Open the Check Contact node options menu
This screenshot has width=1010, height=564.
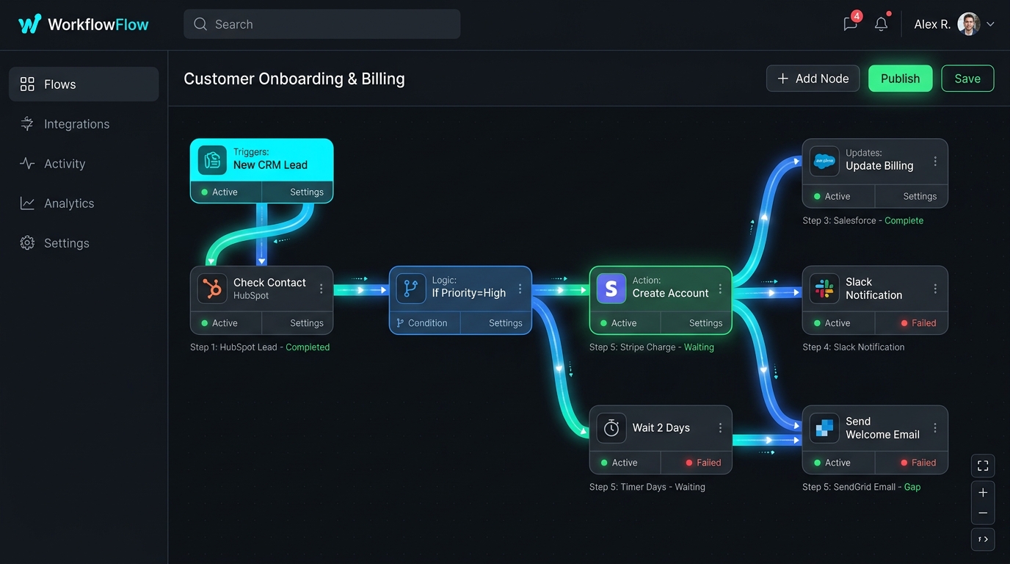coord(321,289)
